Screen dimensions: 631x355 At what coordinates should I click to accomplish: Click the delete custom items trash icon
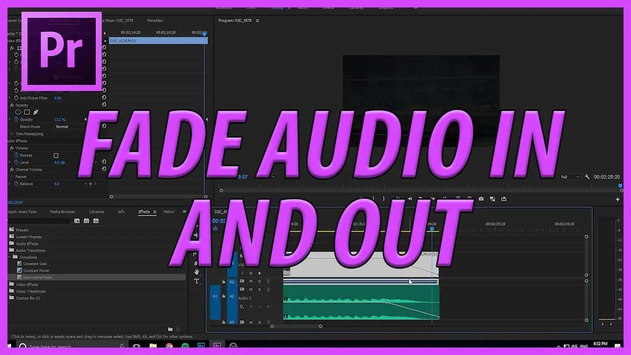(x=178, y=329)
